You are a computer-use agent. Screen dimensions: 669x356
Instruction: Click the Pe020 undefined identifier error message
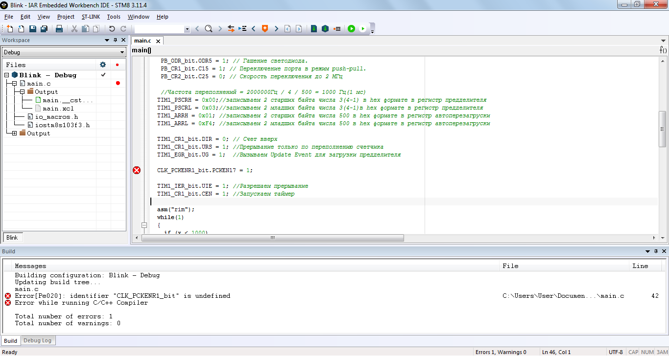pyautogui.click(x=122, y=296)
